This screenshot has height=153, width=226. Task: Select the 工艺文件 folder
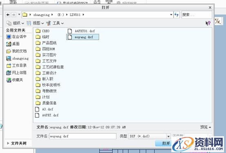point(46,61)
